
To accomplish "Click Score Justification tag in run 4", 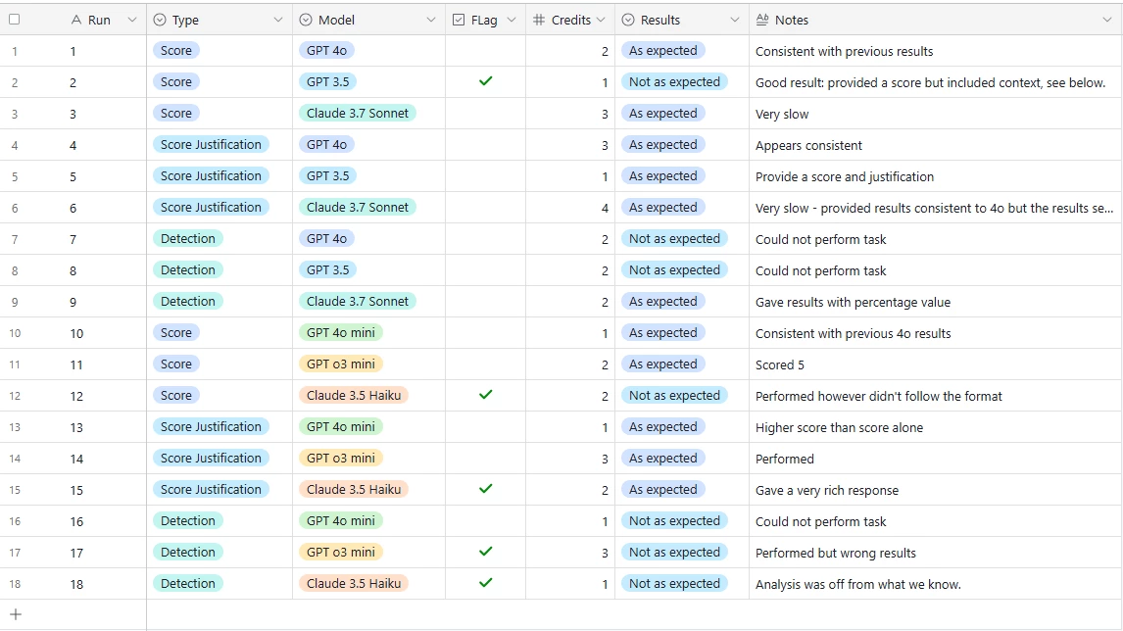I will click(x=211, y=145).
